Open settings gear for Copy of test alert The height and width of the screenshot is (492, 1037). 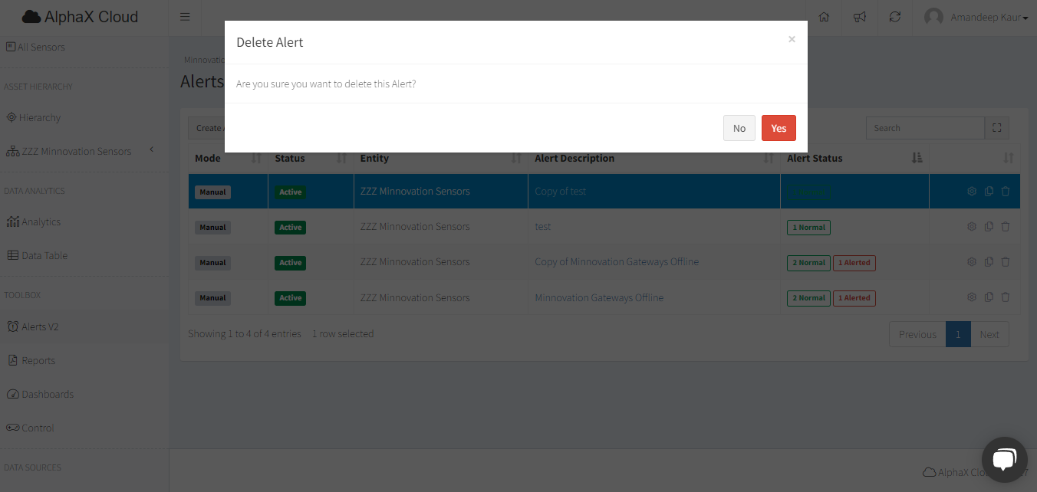[x=972, y=192]
